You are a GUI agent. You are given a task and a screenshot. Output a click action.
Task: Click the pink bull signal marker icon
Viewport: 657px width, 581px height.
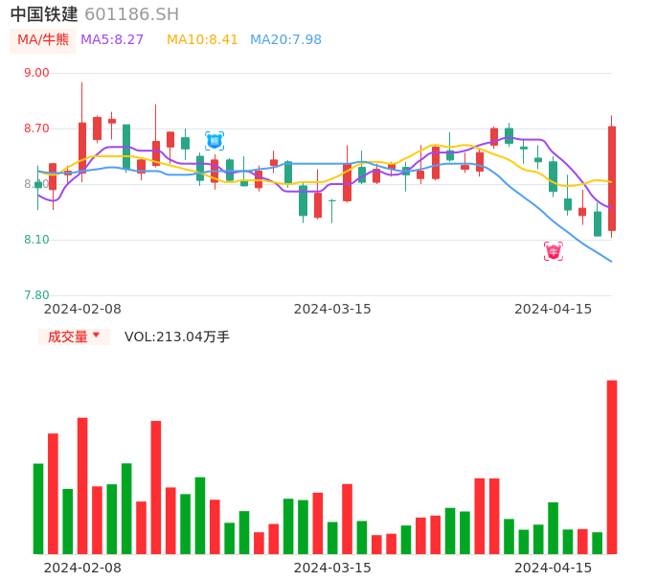[554, 251]
